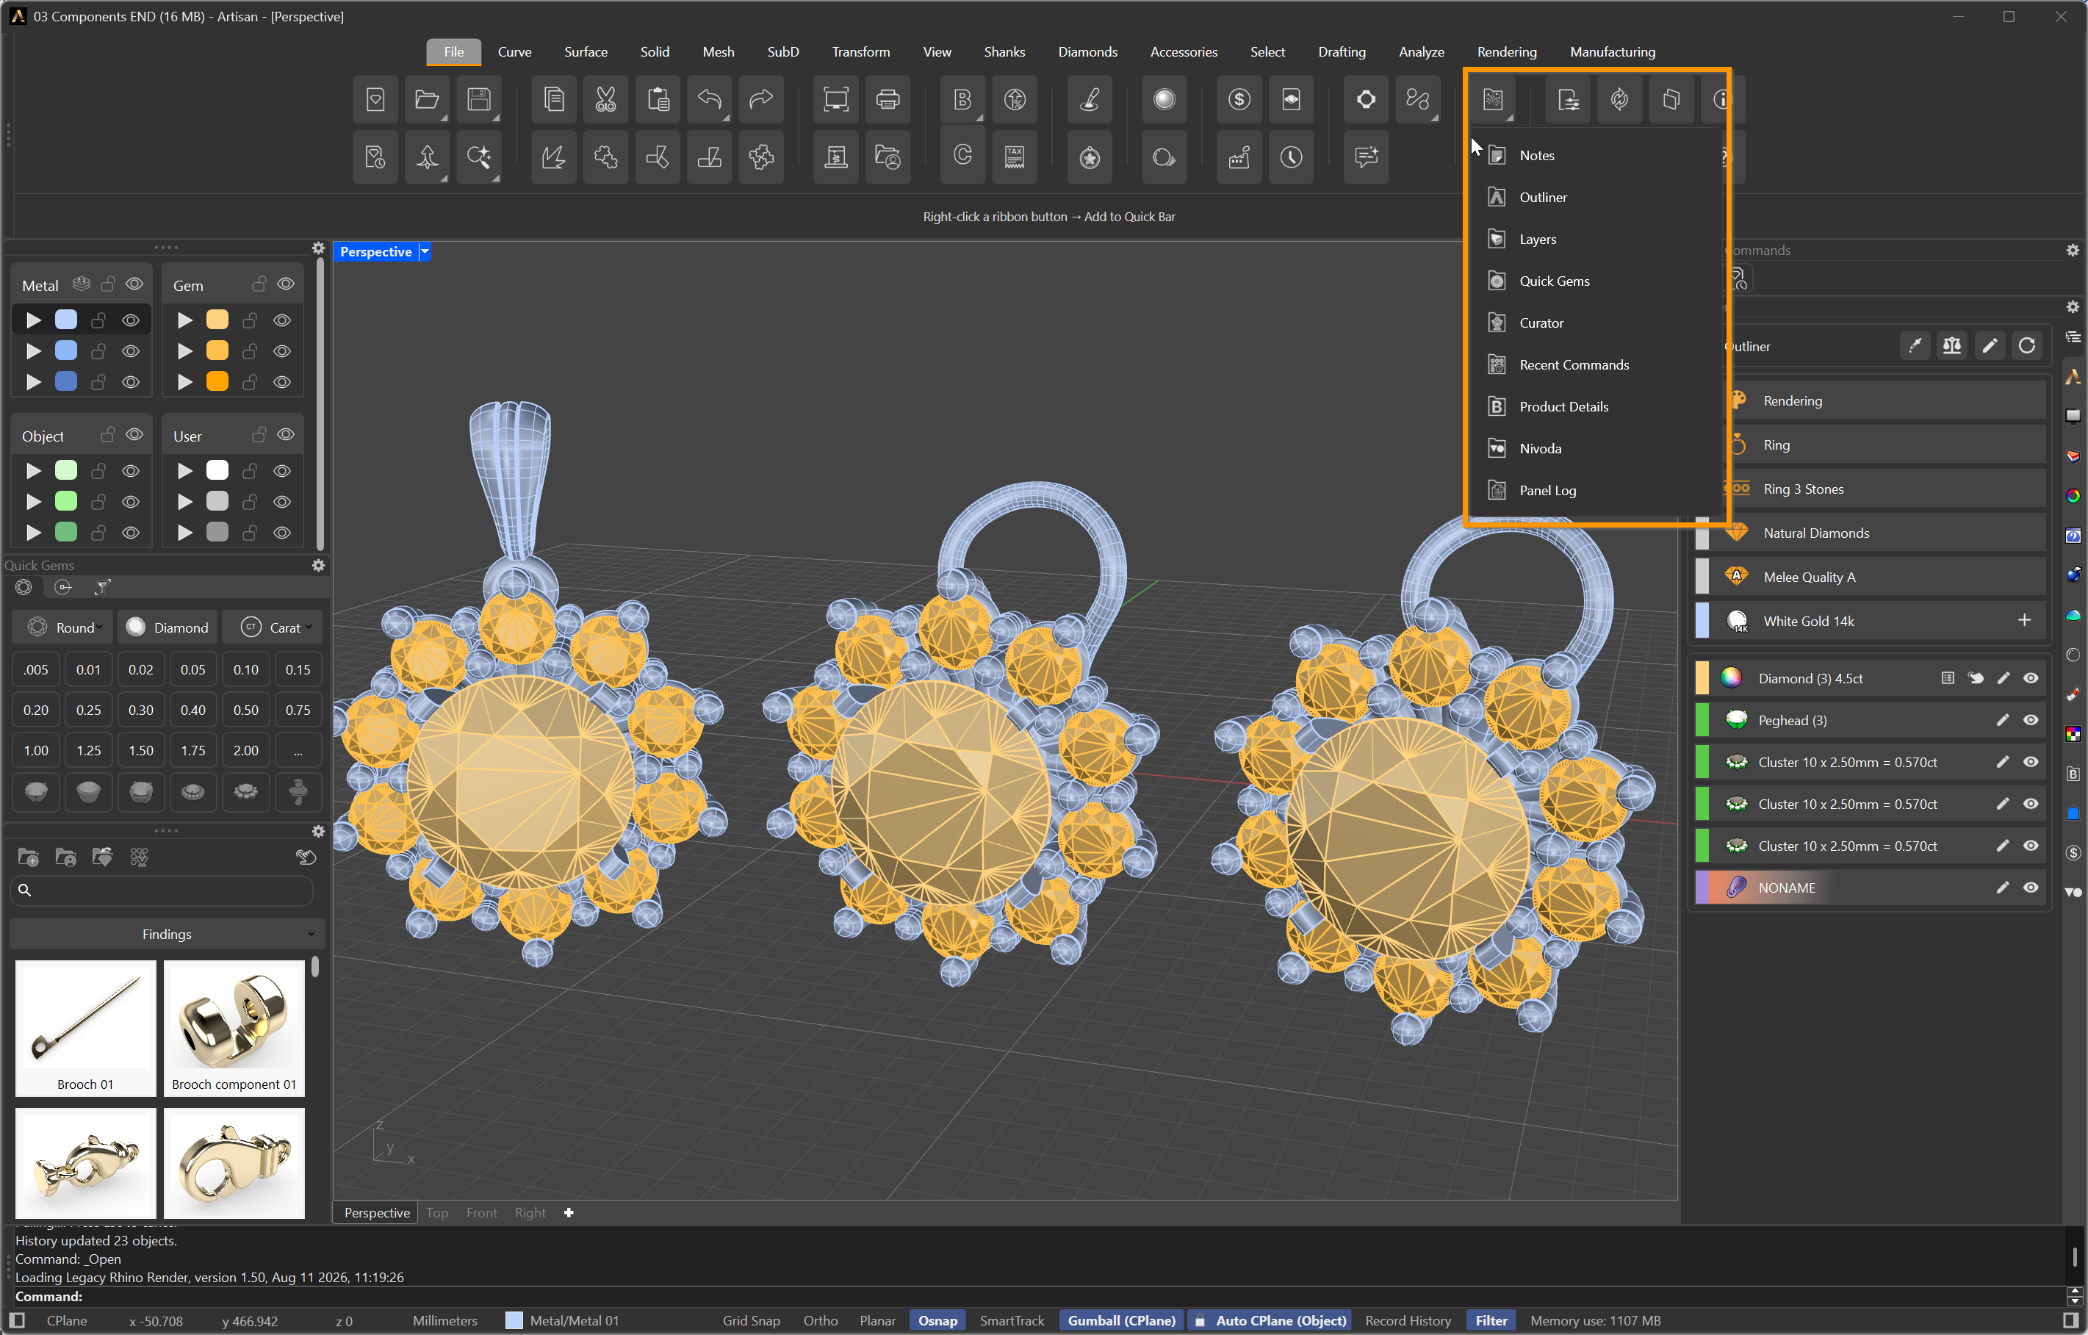Open the Perspective viewport dropdown arrow
The width and height of the screenshot is (2088, 1335).
click(x=425, y=252)
